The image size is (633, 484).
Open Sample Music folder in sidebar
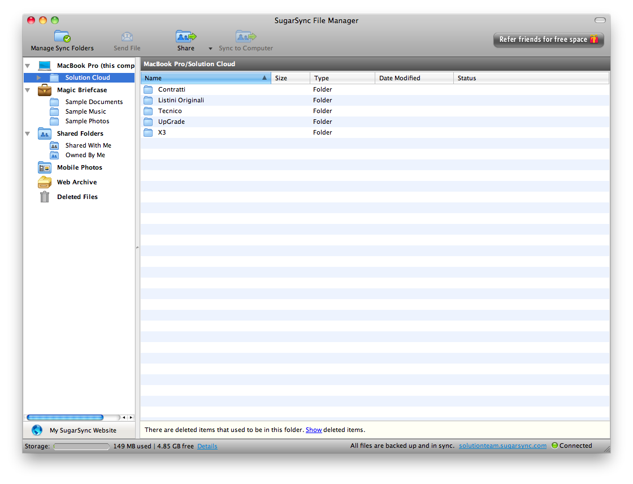[x=85, y=111]
